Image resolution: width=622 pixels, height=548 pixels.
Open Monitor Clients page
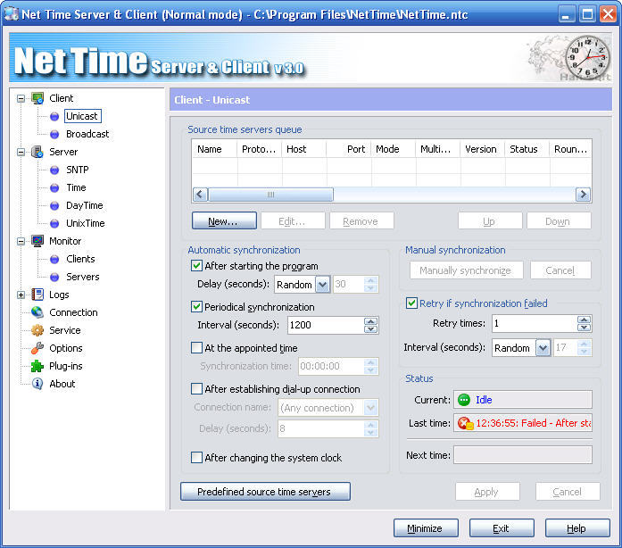tap(80, 259)
